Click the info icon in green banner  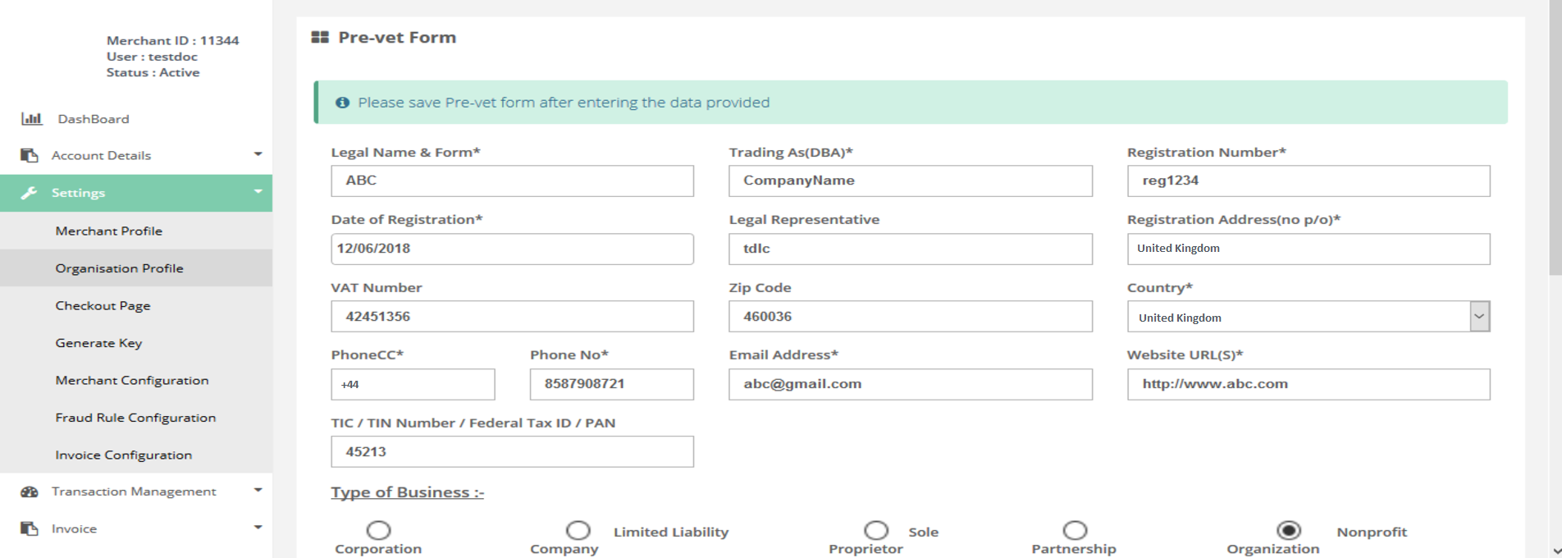click(342, 103)
